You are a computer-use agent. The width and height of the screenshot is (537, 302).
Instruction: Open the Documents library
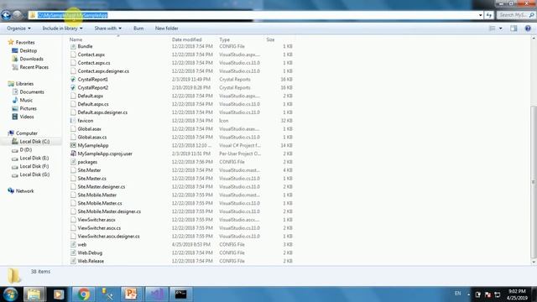[32, 92]
